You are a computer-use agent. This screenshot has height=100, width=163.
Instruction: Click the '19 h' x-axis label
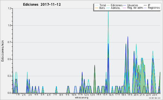[130, 95]
